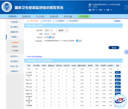This screenshot has height=109, width=128.
Task: Click the health supervision emblem logo
Action: click(x=7, y=7)
